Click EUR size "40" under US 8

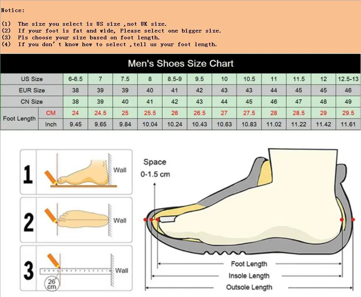click(150, 90)
